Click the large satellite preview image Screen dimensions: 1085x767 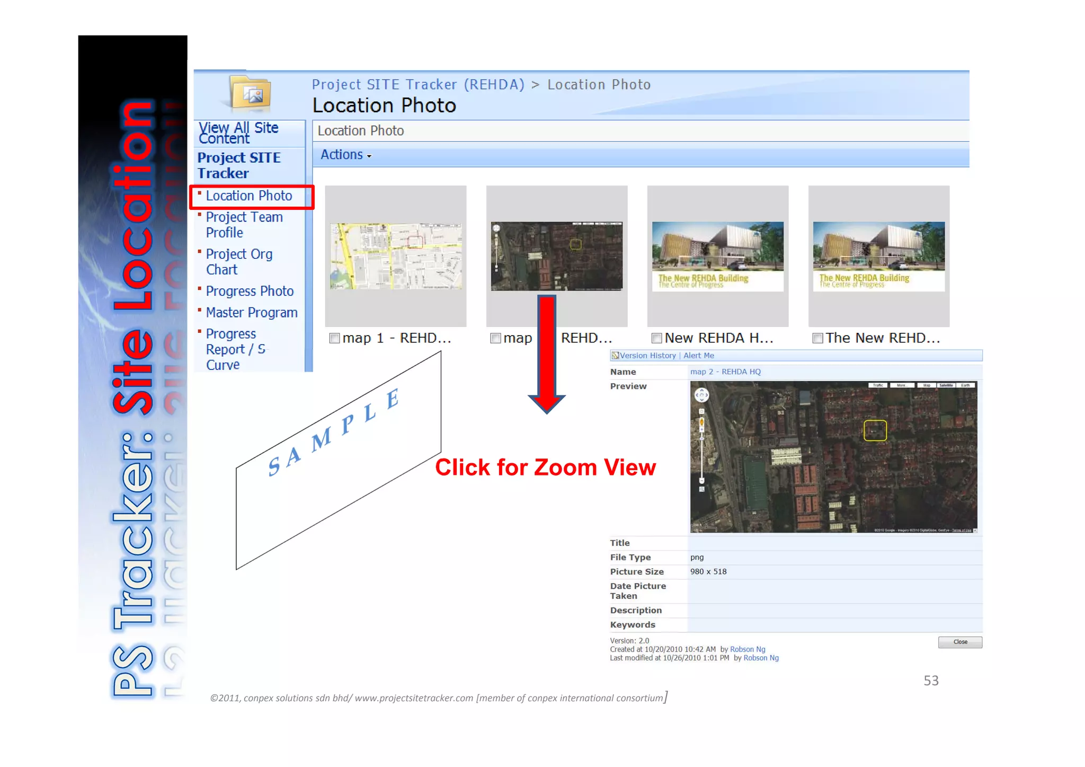(x=834, y=457)
